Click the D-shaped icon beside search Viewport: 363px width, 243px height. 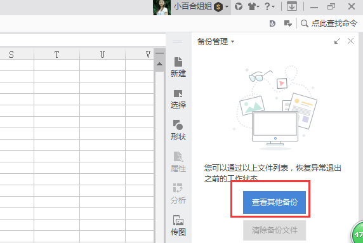[x=272, y=23]
